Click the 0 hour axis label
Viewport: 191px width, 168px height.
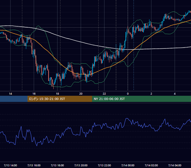point(128,94)
